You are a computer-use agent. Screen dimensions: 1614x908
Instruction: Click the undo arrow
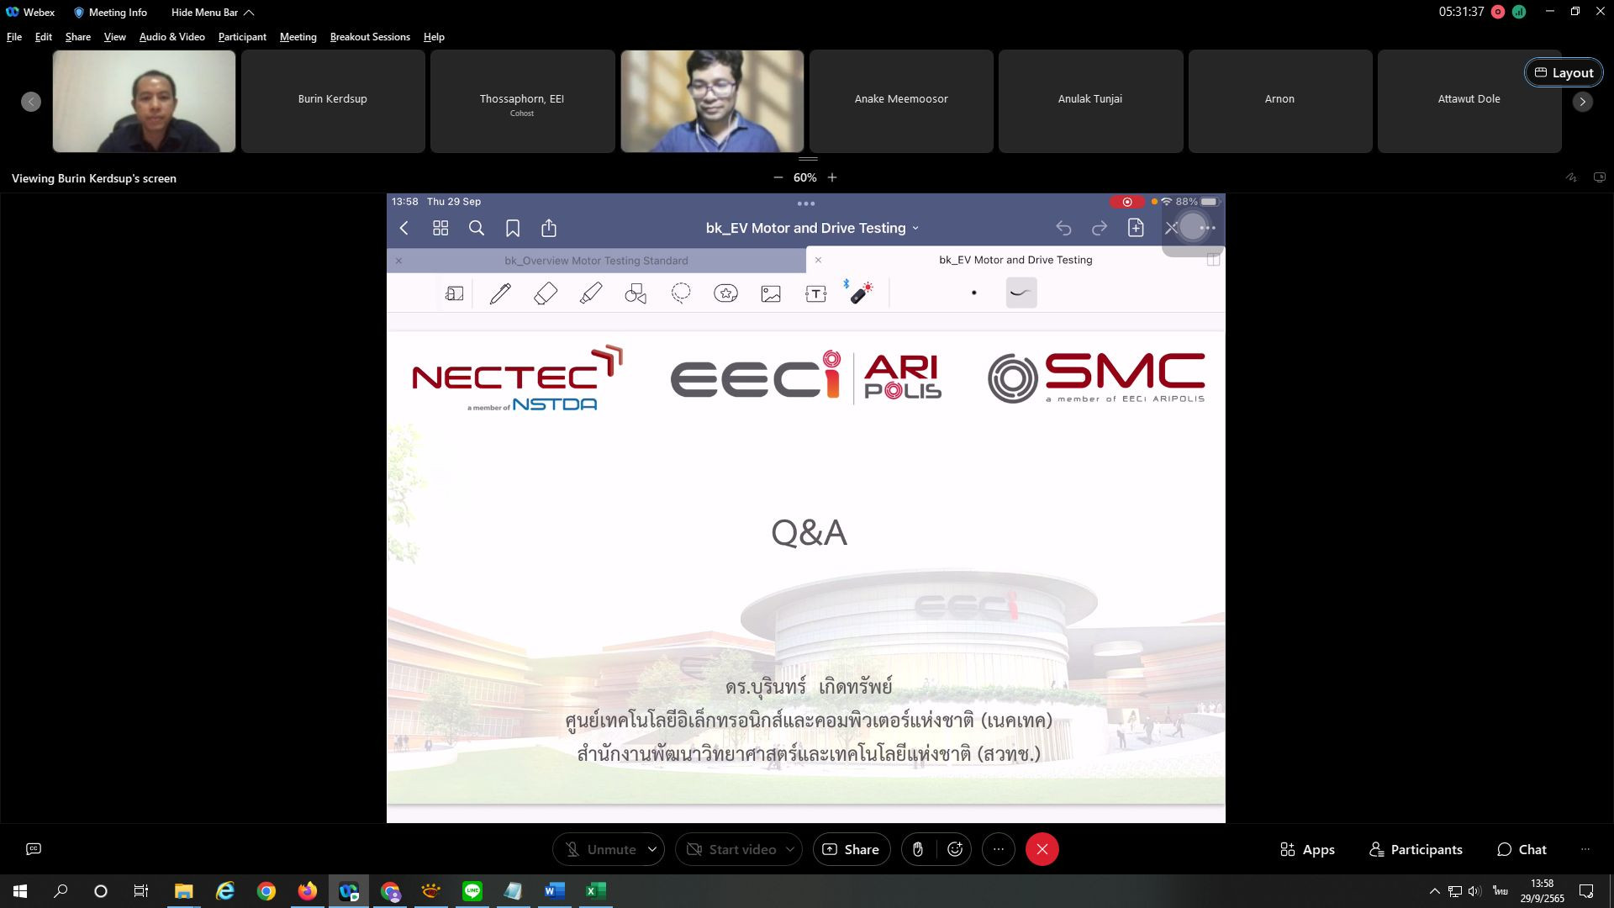coord(1063,228)
